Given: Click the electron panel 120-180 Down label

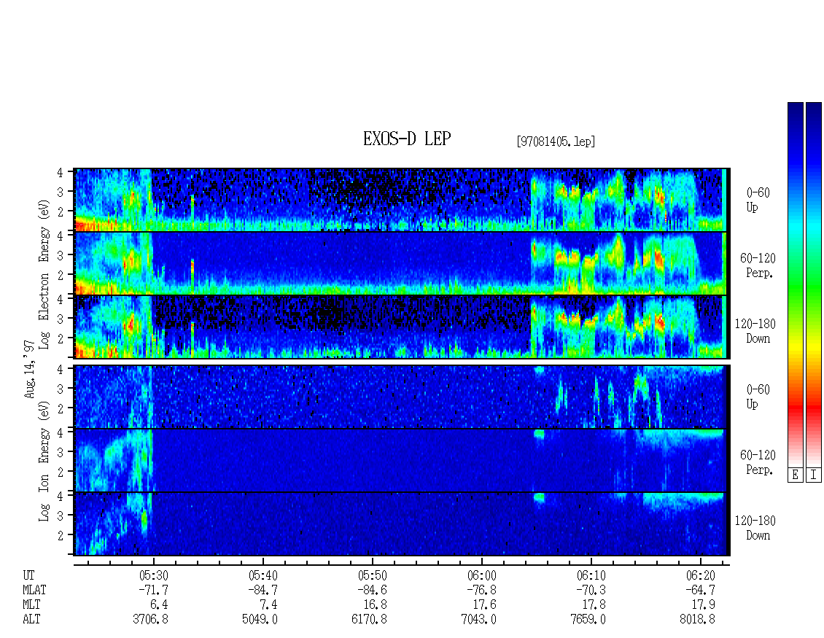Looking at the screenshot, I should (755, 331).
